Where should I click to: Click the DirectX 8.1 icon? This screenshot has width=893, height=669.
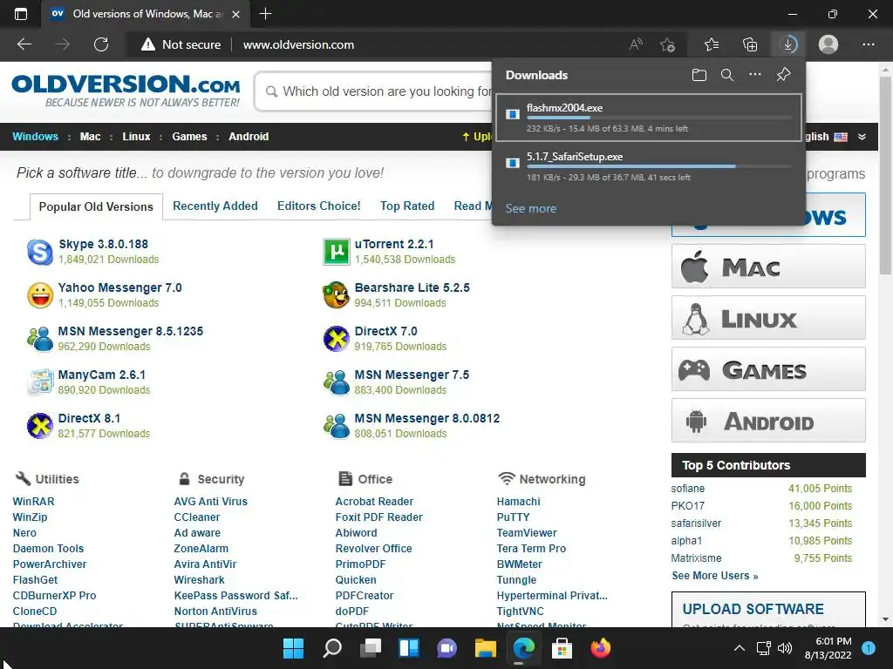40,426
